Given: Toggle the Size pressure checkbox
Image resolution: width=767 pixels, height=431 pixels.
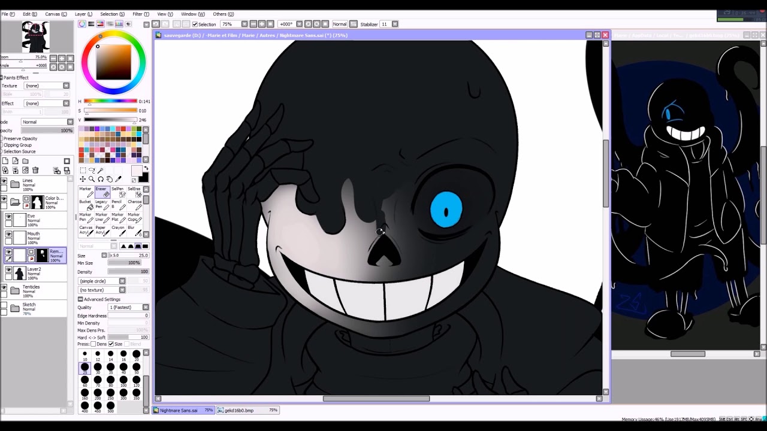Looking at the screenshot, I should click(111, 344).
